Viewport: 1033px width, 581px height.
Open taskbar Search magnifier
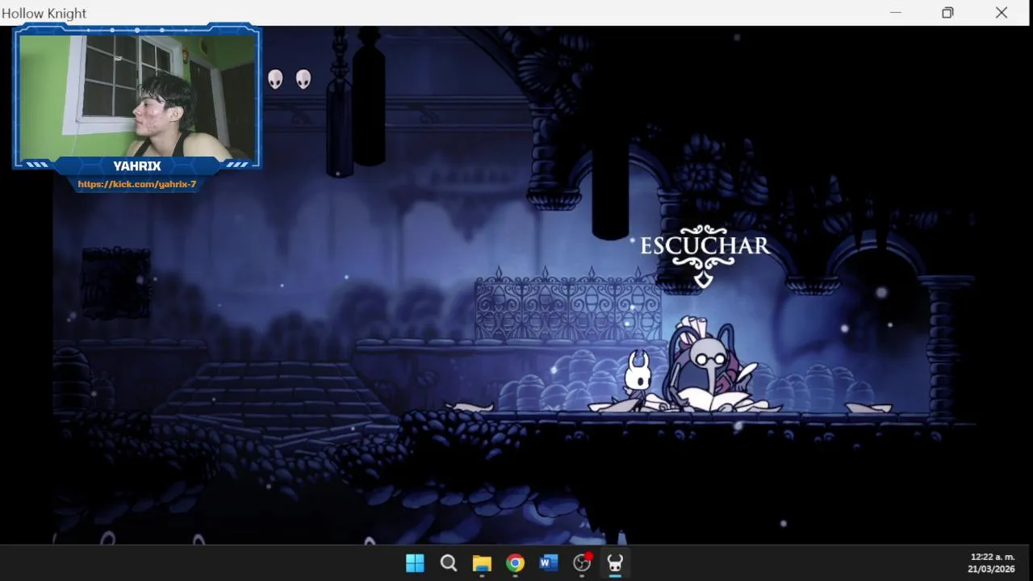[x=449, y=563]
